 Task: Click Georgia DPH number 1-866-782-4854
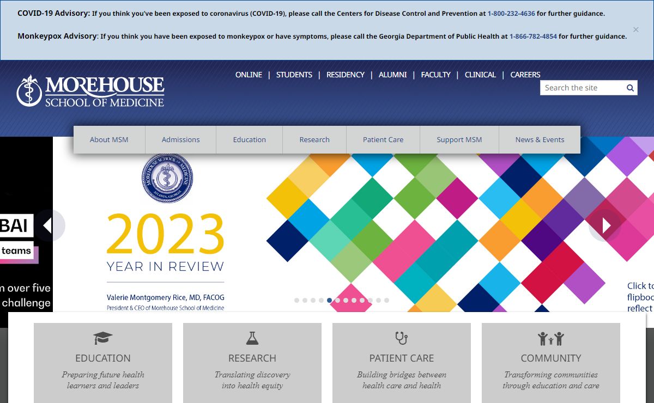[533, 36]
